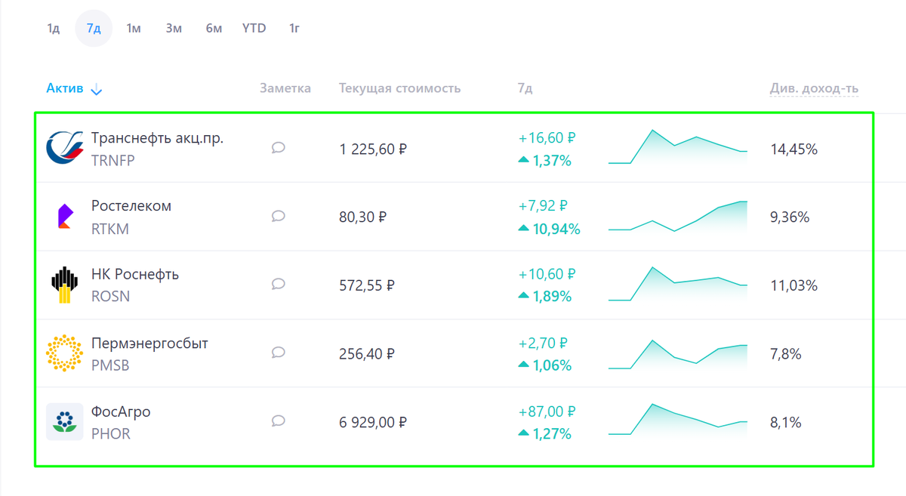The width and height of the screenshot is (906, 496).
Task: Sort by Текущая стоимость column
Action: pyautogui.click(x=399, y=88)
